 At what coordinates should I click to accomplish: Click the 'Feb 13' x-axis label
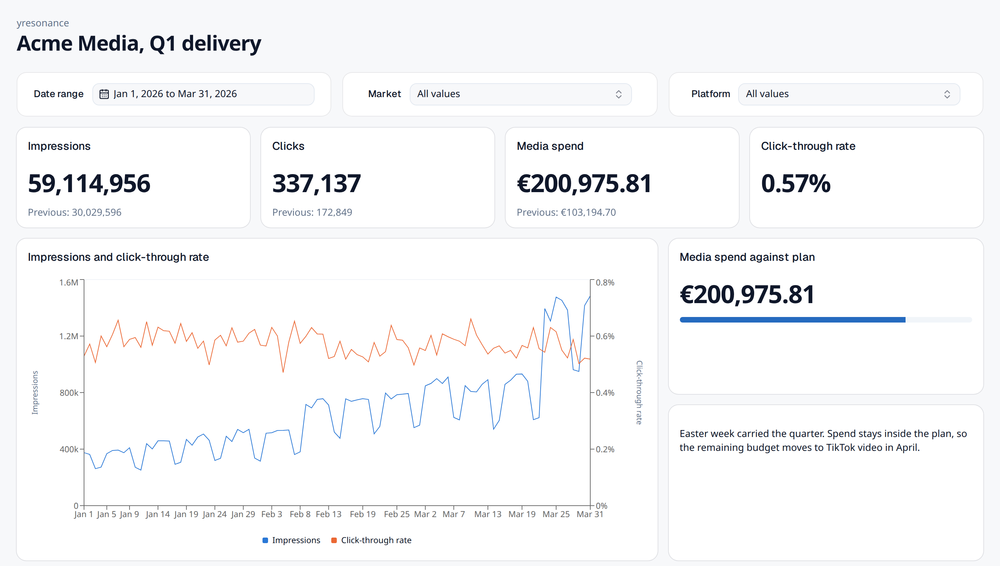point(328,514)
